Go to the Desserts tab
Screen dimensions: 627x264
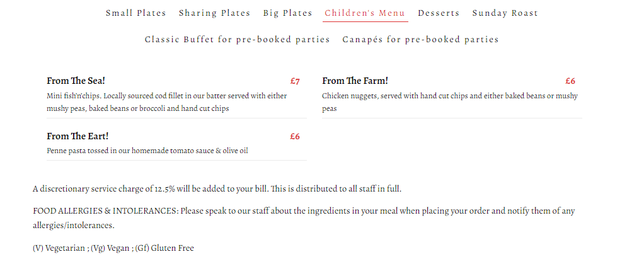439,13
